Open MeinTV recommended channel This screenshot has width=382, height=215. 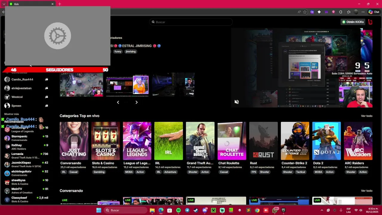26,191
